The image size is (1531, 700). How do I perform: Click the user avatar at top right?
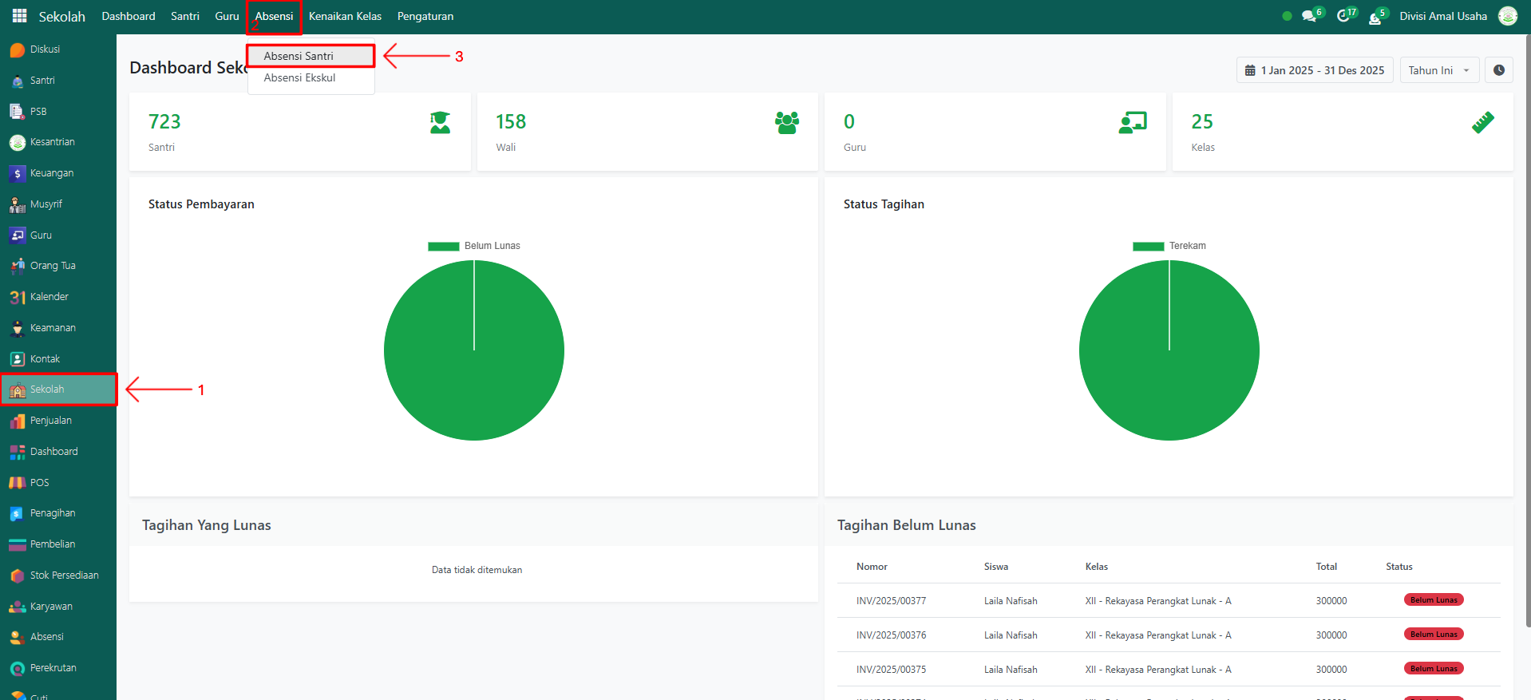pyautogui.click(x=1507, y=16)
